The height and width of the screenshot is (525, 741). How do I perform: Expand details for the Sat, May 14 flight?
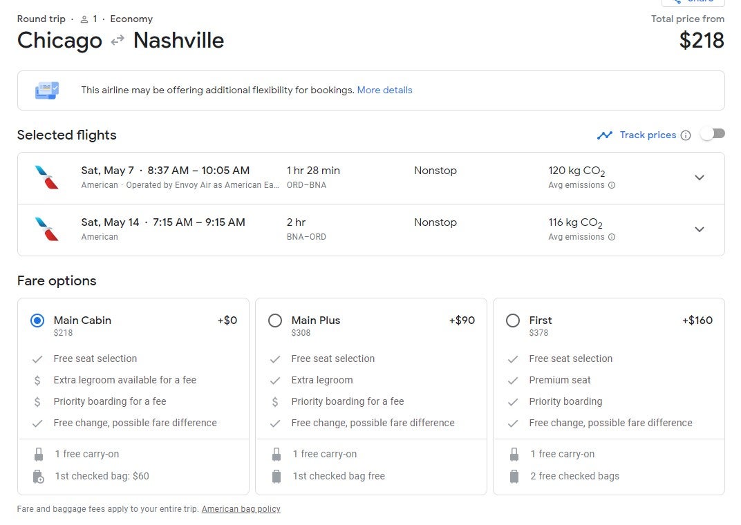pos(700,229)
